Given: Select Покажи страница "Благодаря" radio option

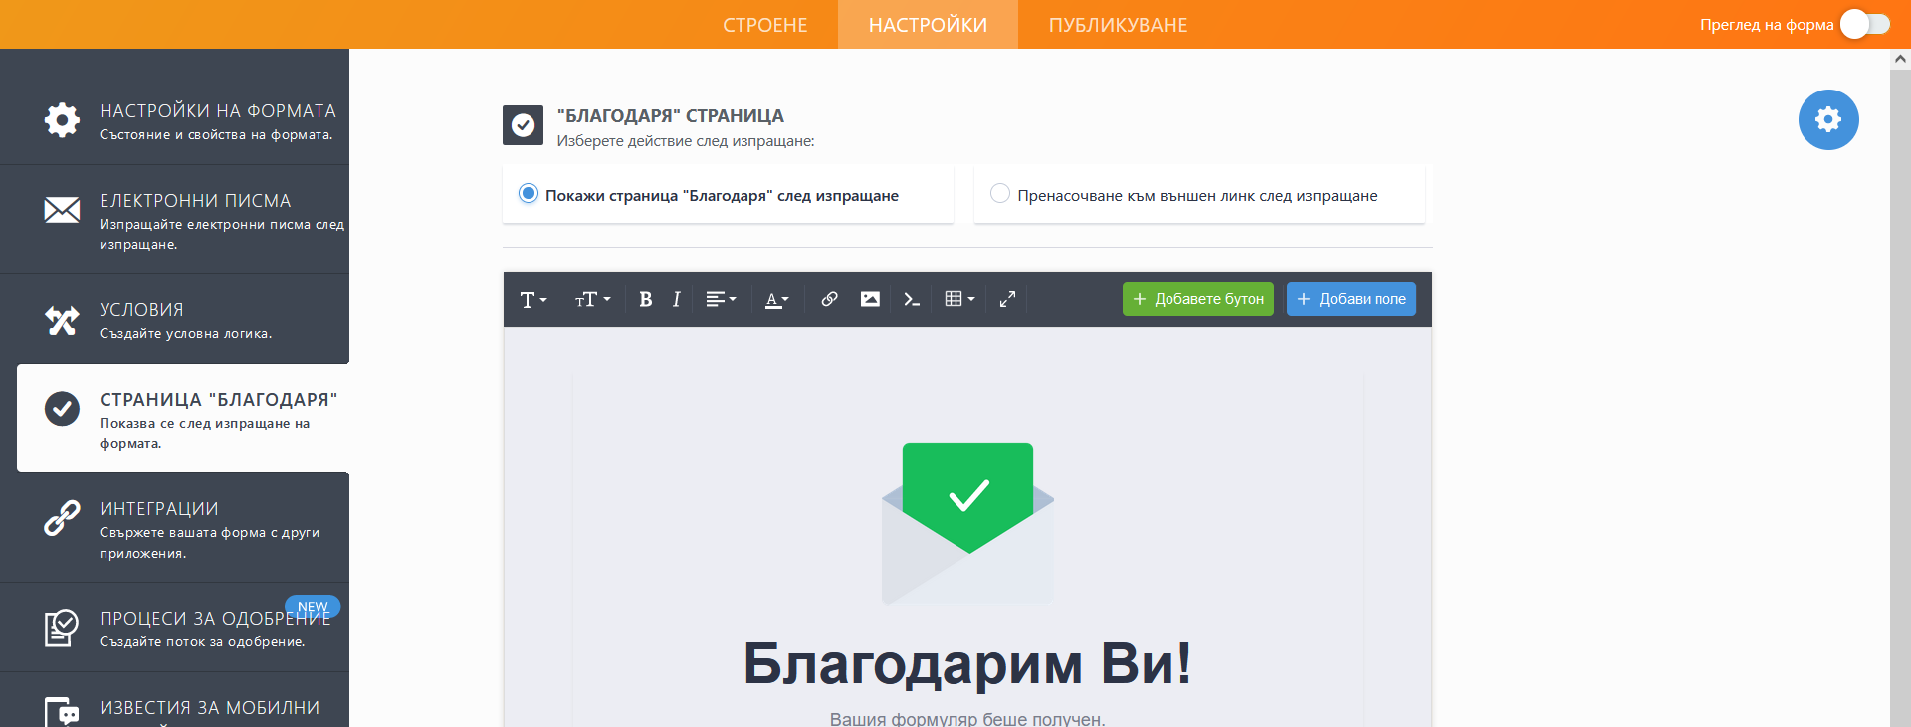Looking at the screenshot, I should 529,194.
